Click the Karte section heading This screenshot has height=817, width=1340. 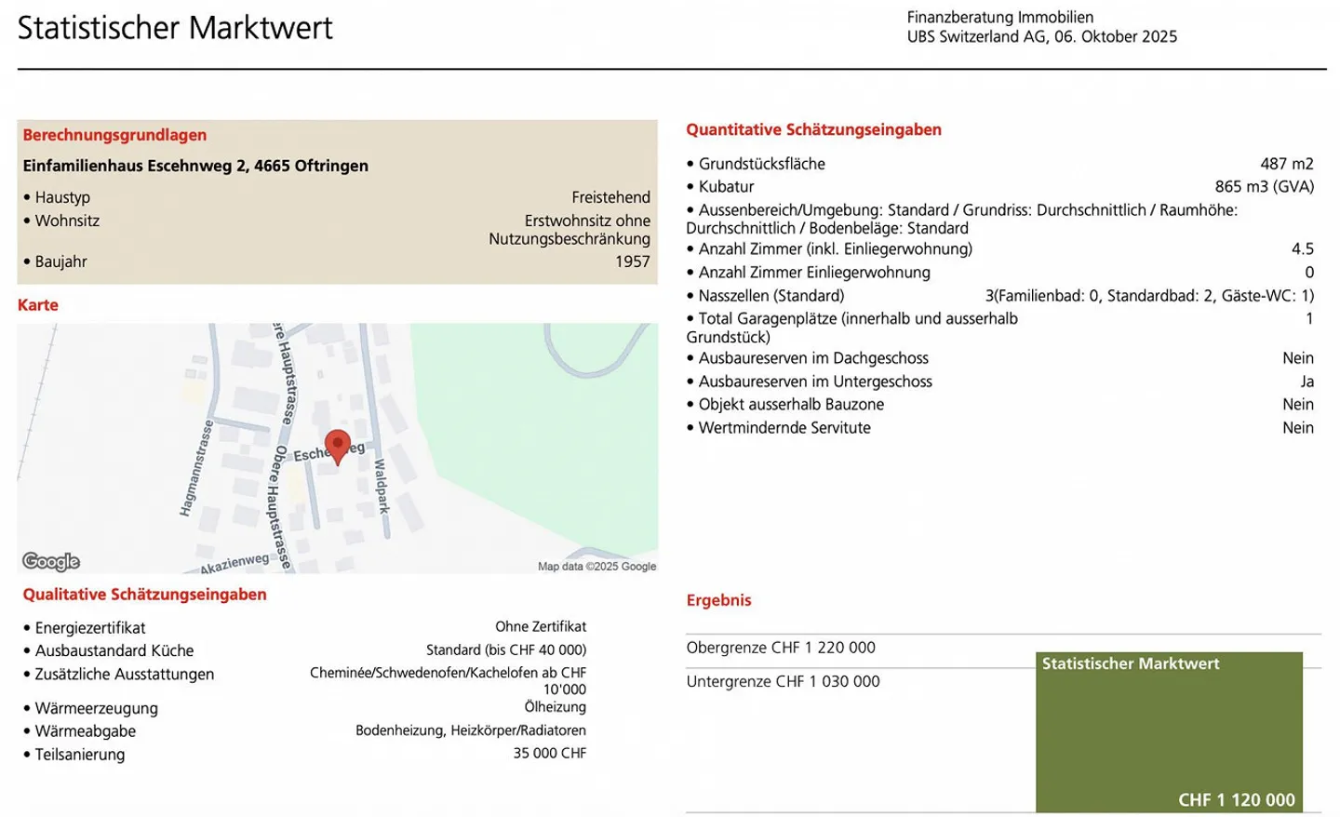[x=38, y=304]
